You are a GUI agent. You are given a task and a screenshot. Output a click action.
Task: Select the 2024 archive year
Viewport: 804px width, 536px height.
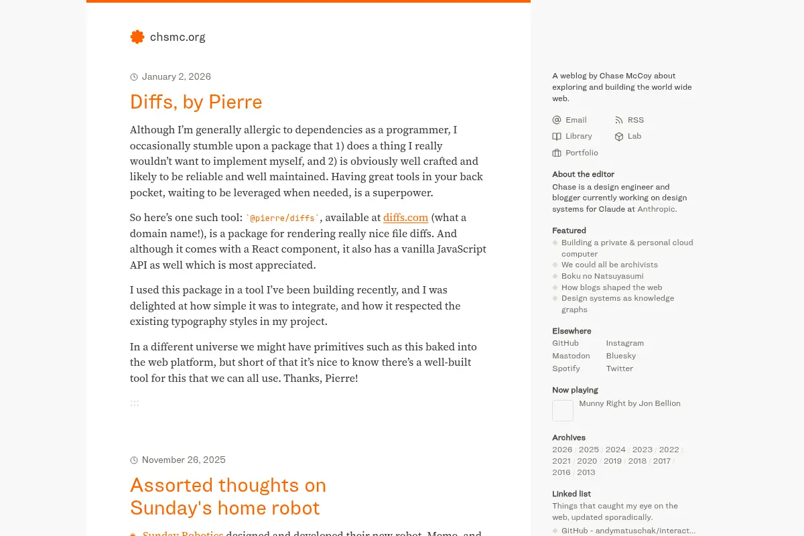tap(616, 450)
